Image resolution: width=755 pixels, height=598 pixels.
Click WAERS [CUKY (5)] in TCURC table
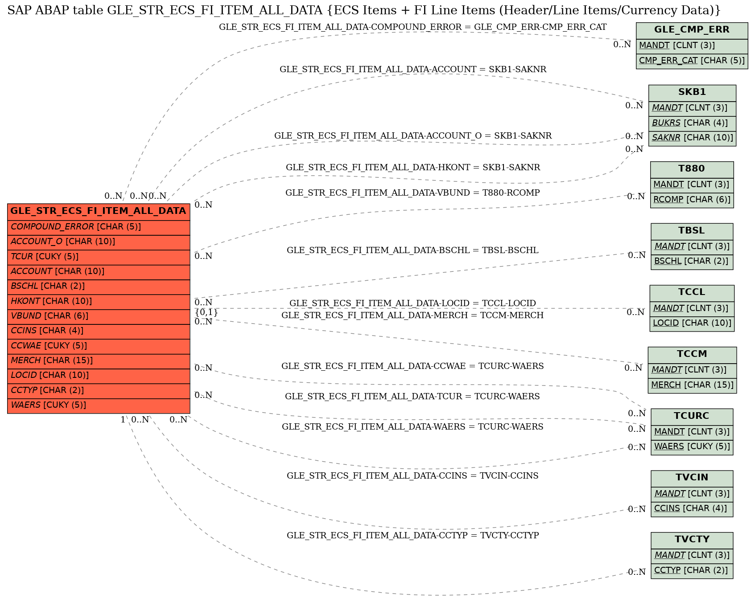(692, 447)
